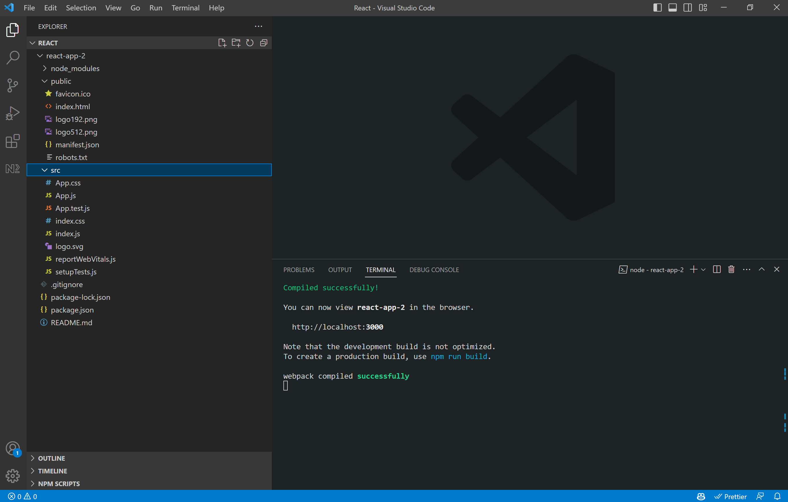Expand the node_modules folder
The width and height of the screenshot is (788, 502).
pyautogui.click(x=149, y=68)
